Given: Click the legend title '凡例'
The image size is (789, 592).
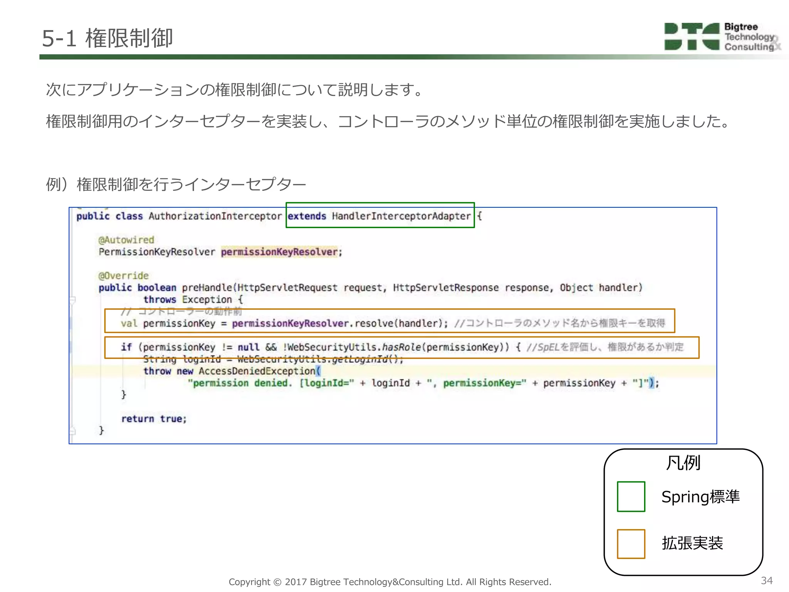Looking at the screenshot, I should [683, 462].
